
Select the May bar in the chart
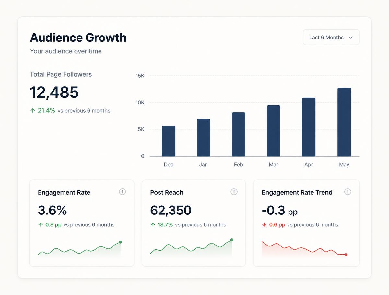(344, 122)
